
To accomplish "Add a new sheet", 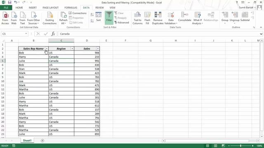I will (42, 141).
